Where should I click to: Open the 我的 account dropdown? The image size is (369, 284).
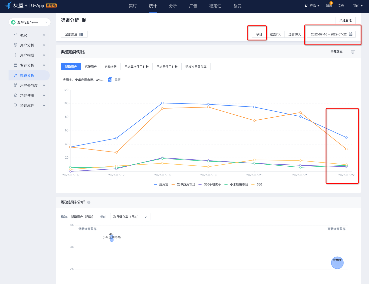(358, 6)
